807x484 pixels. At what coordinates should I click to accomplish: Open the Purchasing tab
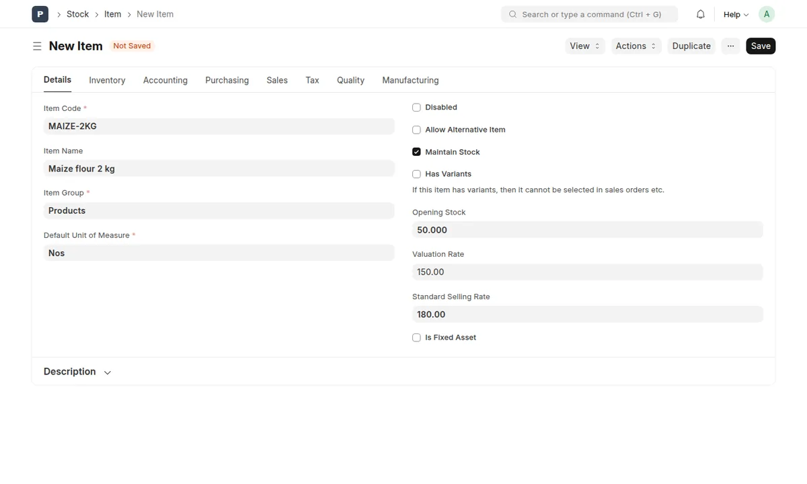click(227, 80)
